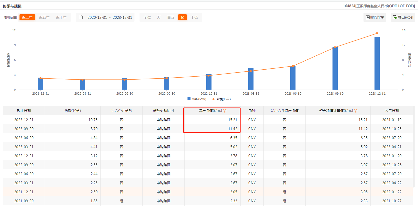
Task: Toggle the 规模(亿元) orange legend series
Action: point(213,99)
